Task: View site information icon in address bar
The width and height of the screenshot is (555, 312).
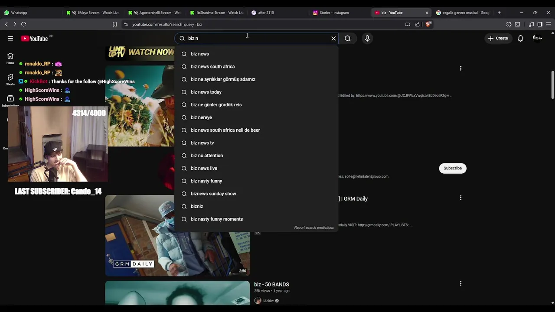Action: (126, 24)
